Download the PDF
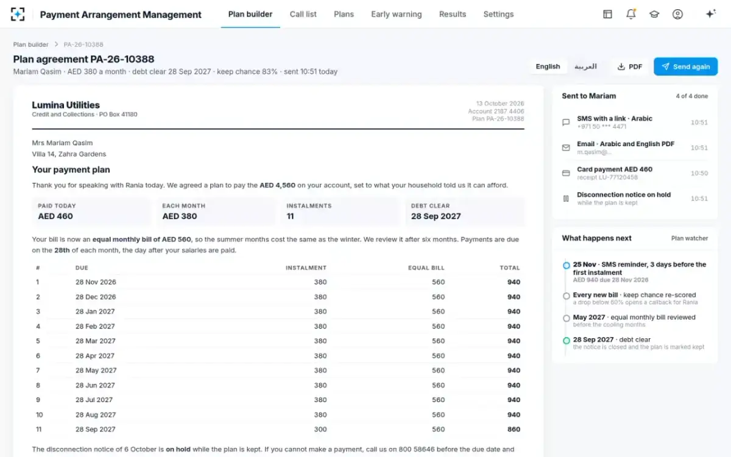Screen dimensions: 731x457 (x=630, y=66)
